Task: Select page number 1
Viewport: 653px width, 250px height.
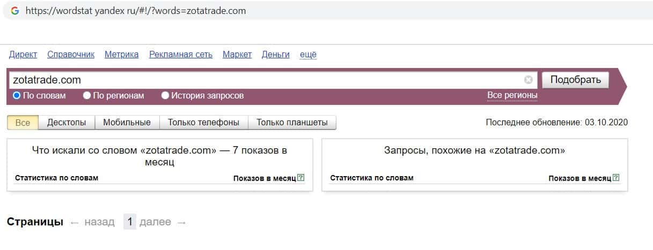Action: click(x=130, y=222)
